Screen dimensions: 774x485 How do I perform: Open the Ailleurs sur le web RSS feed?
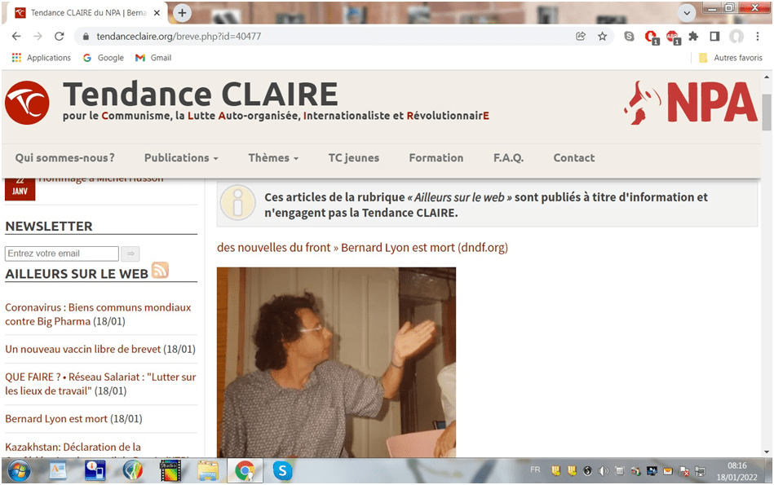(x=160, y=271)
